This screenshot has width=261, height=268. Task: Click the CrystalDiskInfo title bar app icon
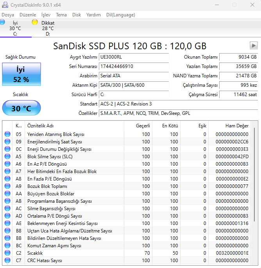[x=5, y=5]
